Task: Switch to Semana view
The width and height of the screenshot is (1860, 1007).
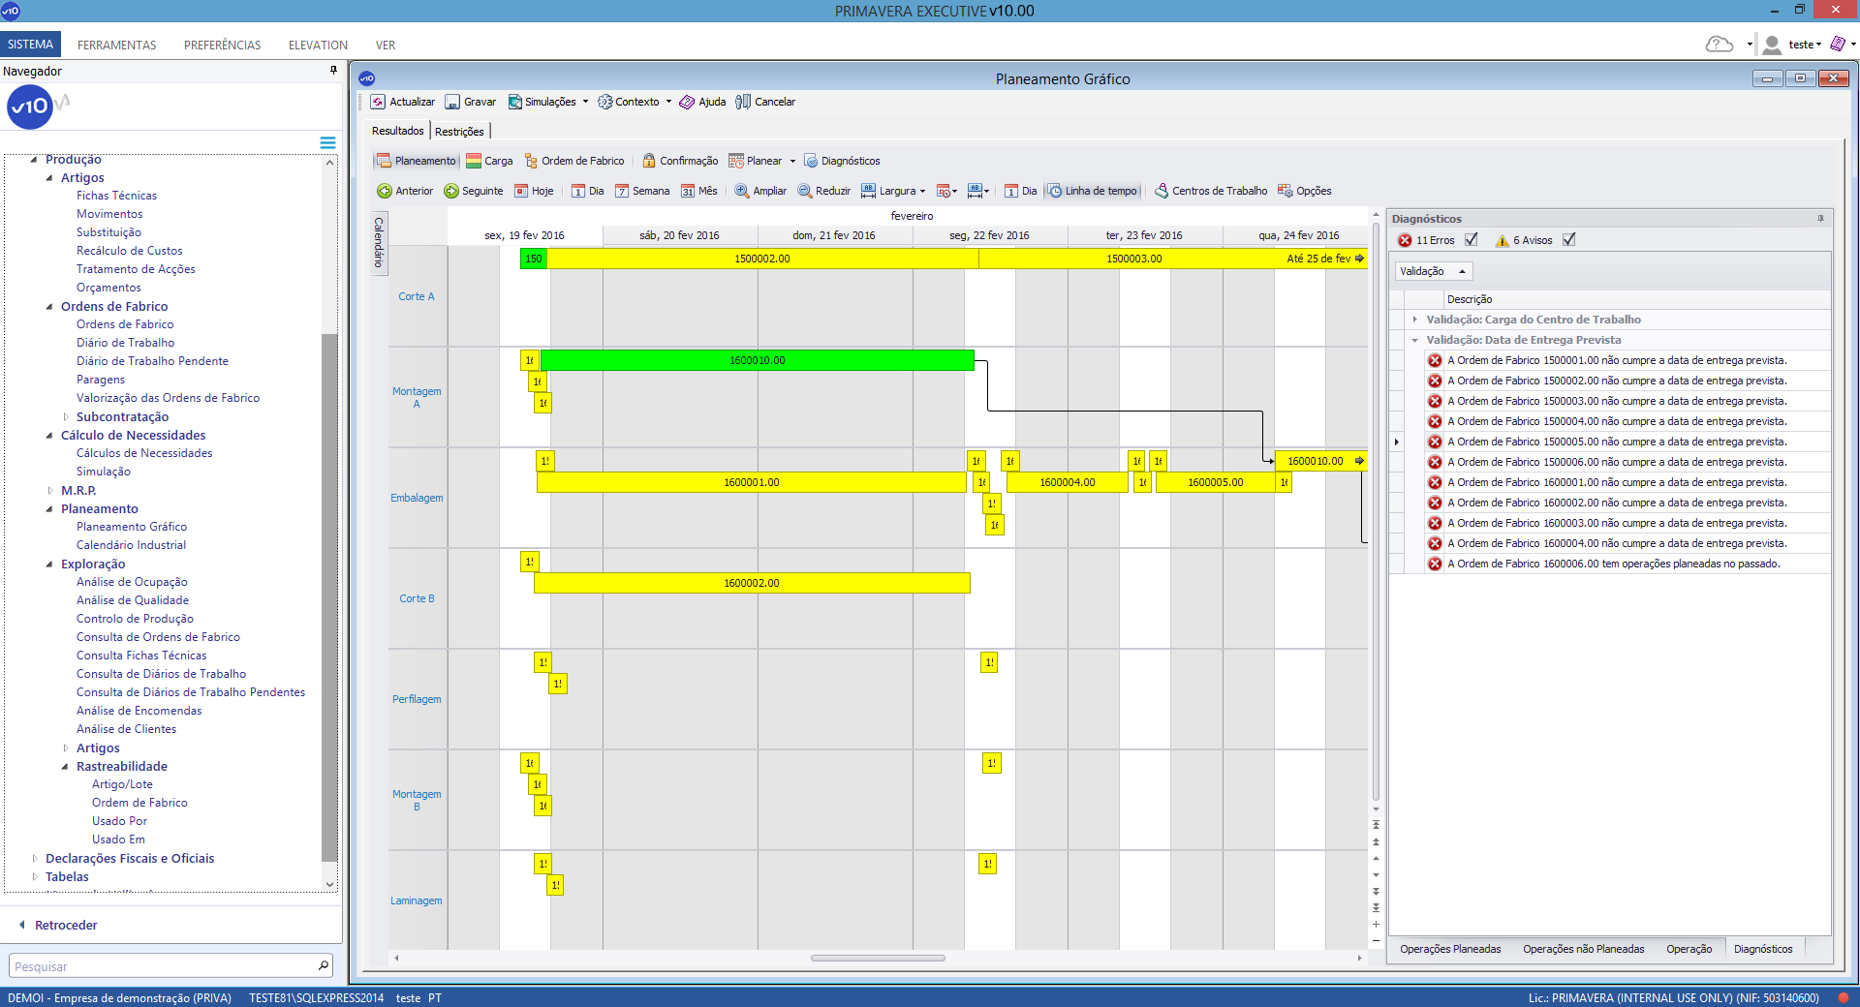Action: point(642,191)
